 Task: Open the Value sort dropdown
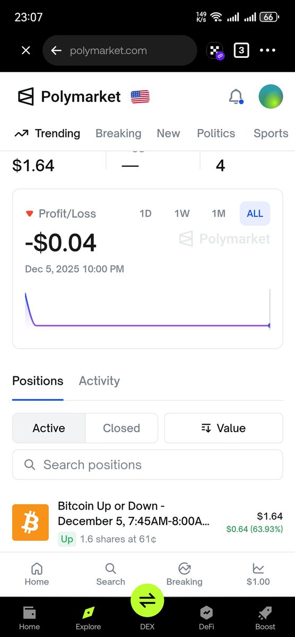pos(223,428)
